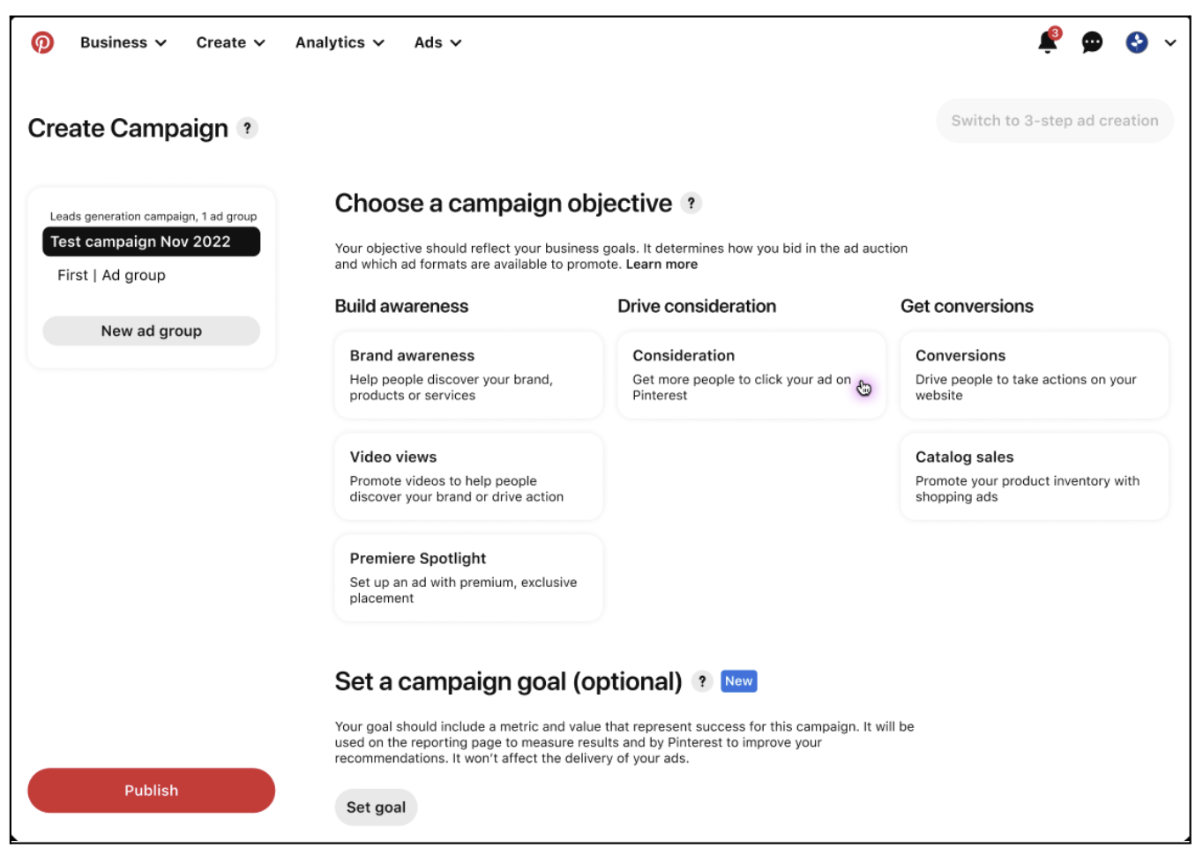Open the Business dropdown menu
This screenshot has height=855, width=1203.
[x=123, y=42]
